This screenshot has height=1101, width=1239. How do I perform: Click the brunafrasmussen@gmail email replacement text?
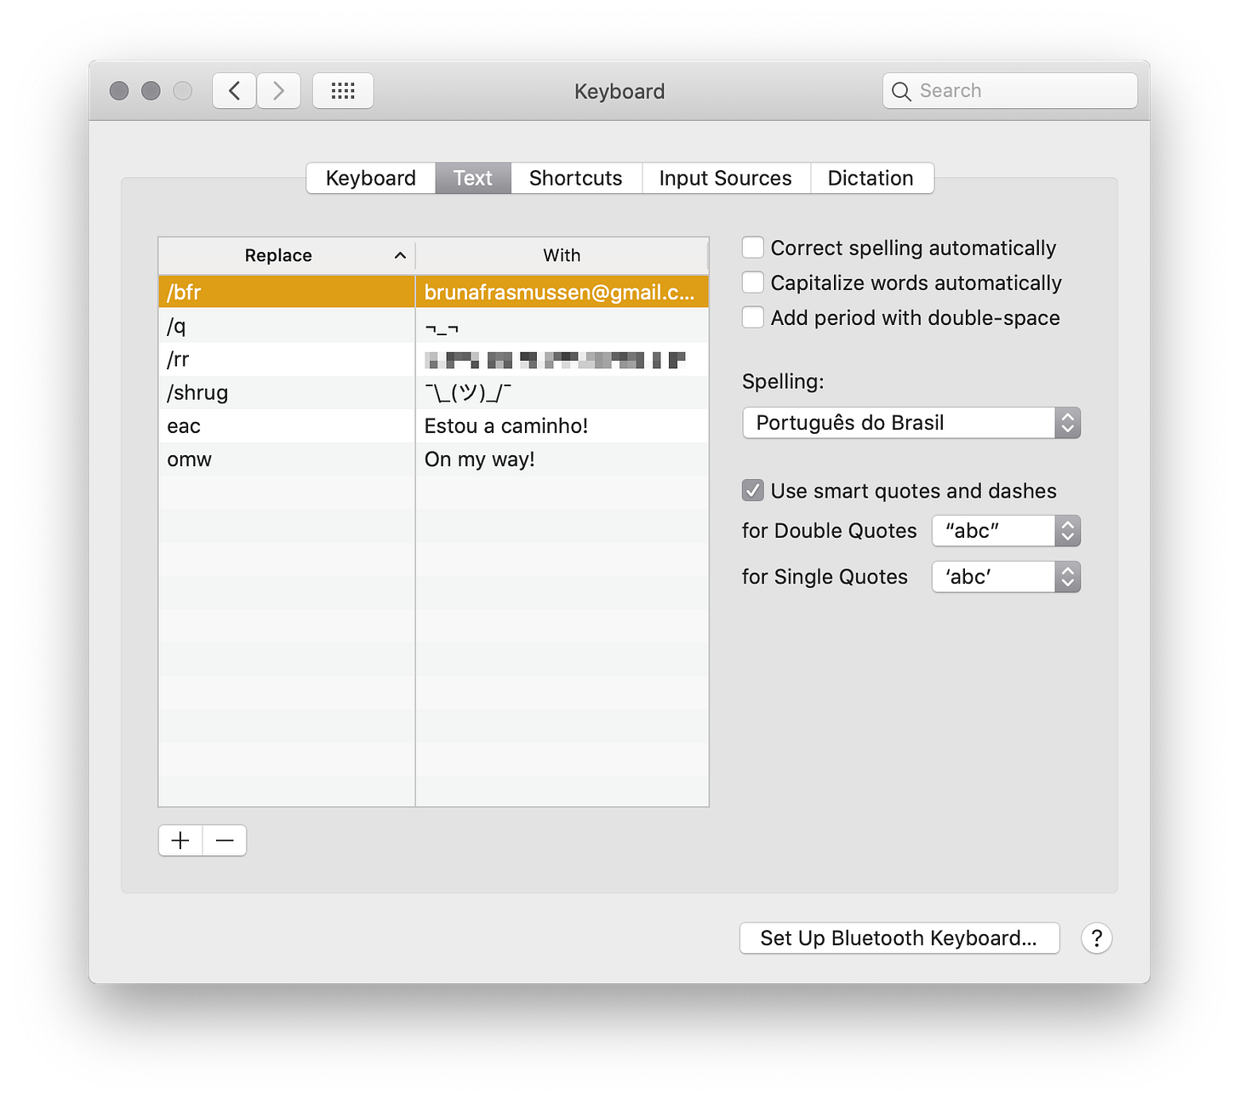click(x=560, y=292)
